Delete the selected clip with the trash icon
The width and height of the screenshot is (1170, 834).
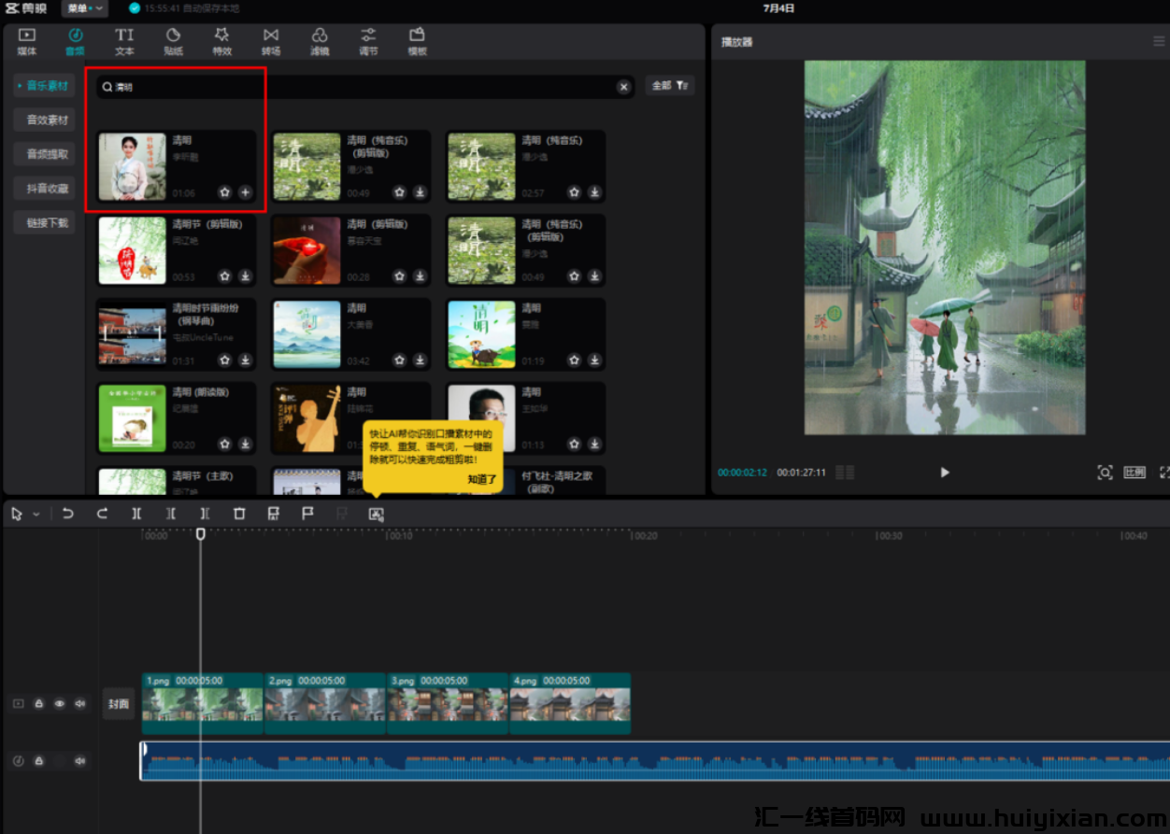pos(239,514)
